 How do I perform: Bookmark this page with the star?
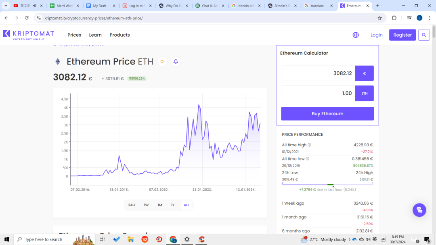379,18
